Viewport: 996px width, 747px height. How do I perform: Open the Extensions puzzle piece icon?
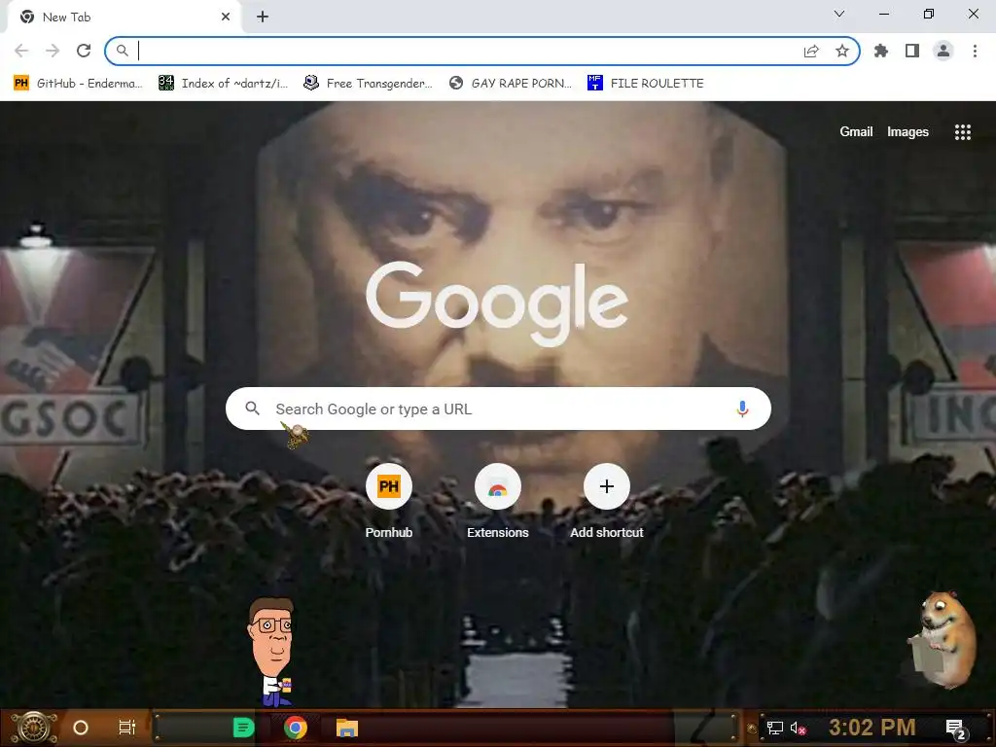[x=881, y=51]
